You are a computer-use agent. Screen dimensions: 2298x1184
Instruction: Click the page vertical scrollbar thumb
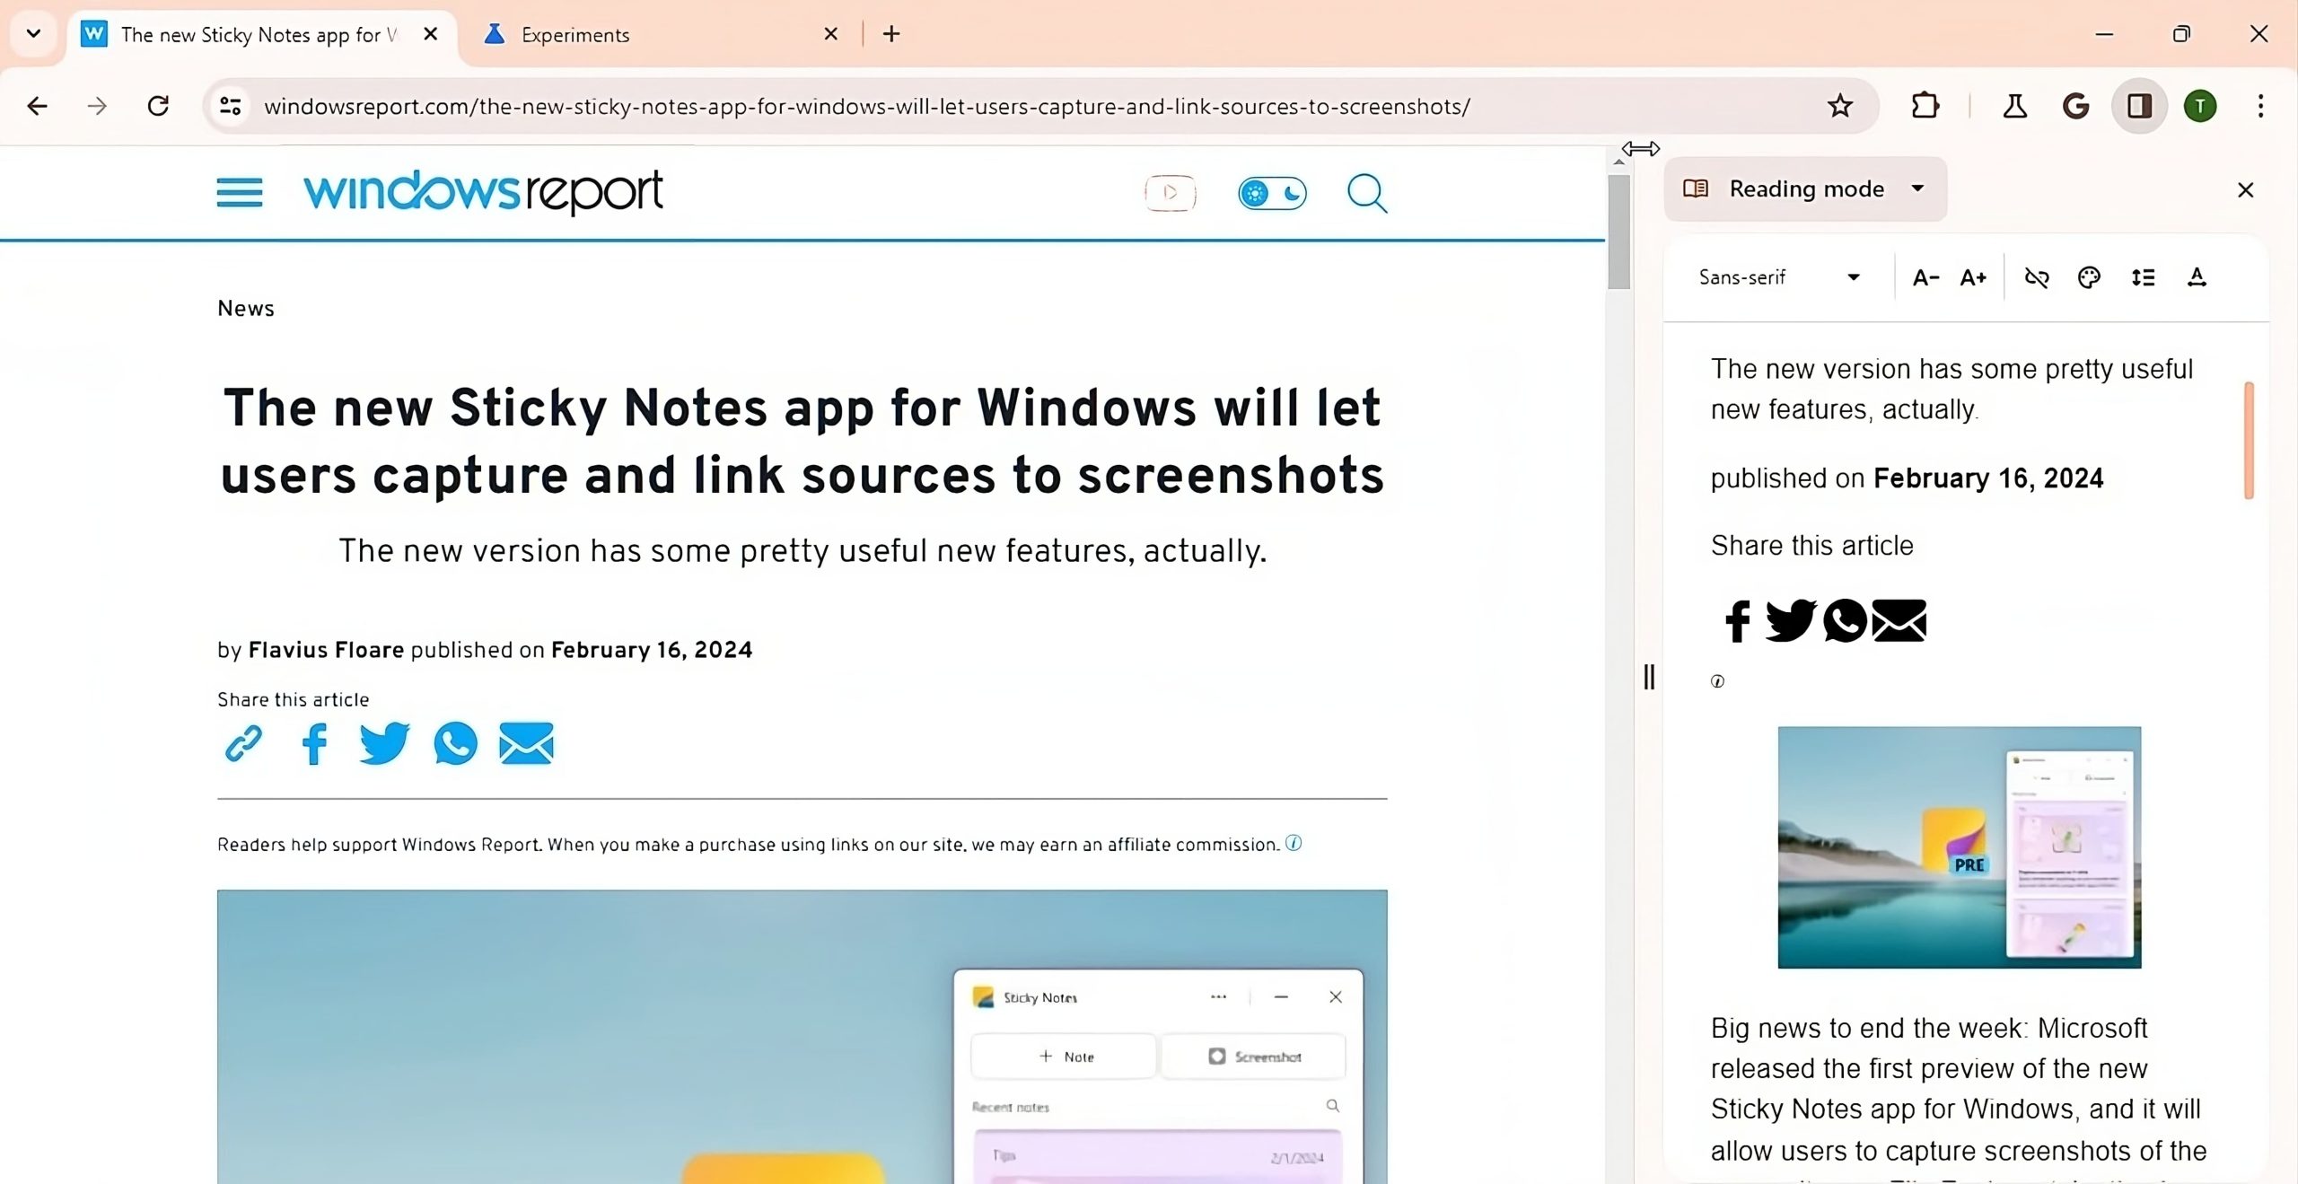tap(1619, 232)
